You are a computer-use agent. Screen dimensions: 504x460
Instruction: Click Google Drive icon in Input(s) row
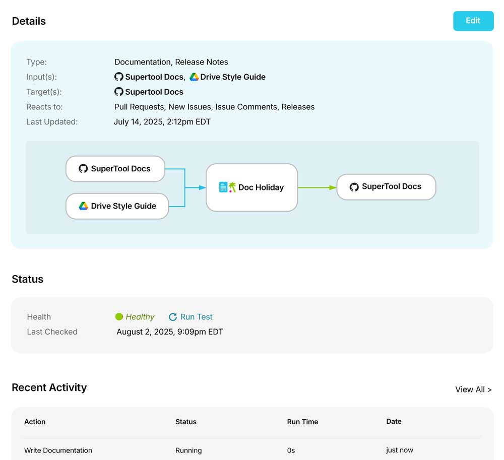click(x=194, y=77)
